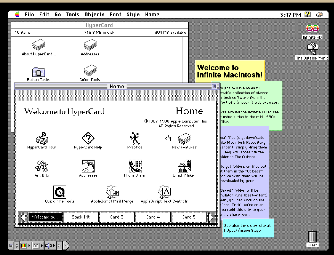Switch to Card 5
Viewport: 334px width, 255px height.
(189, 217)
